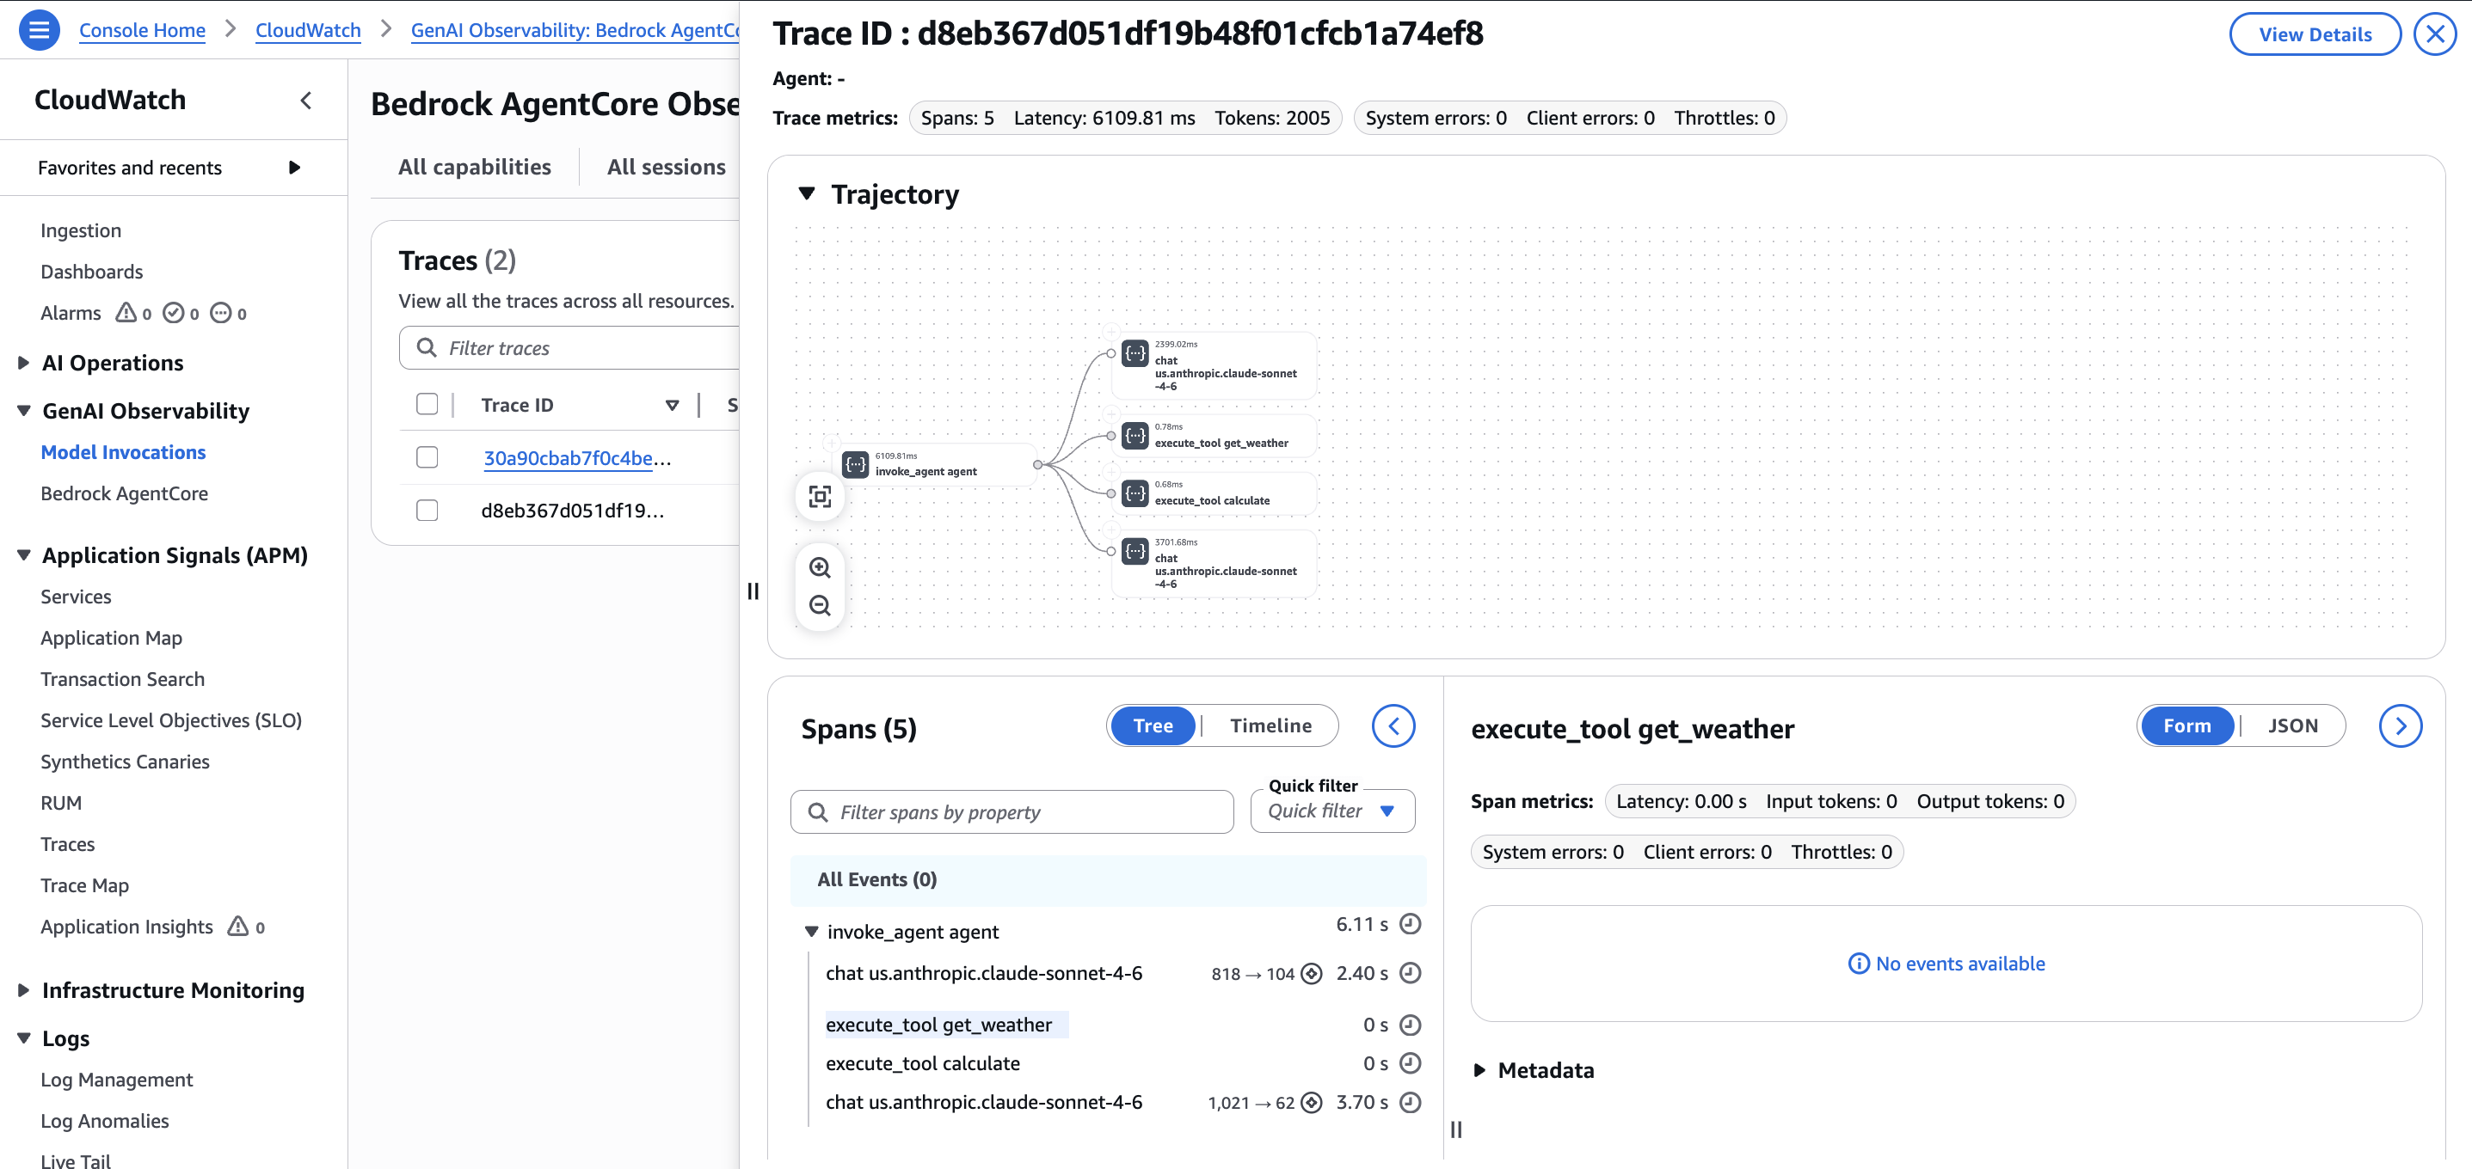
Task: Check the checkbox for trace d8eb367d051df19
Action: coord(427,511)
